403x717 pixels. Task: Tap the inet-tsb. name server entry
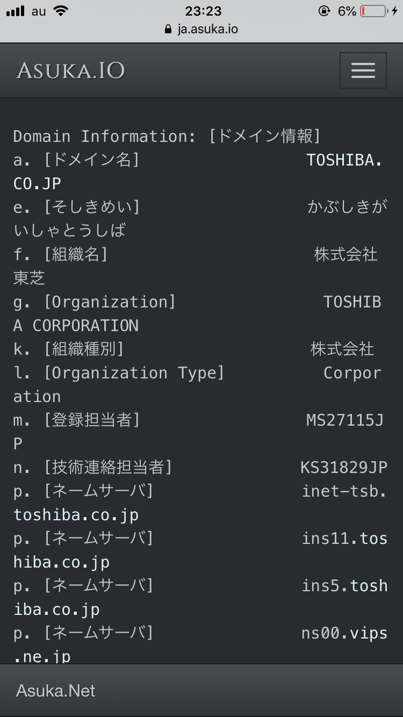pyautogui.click(x=344, y=491)
